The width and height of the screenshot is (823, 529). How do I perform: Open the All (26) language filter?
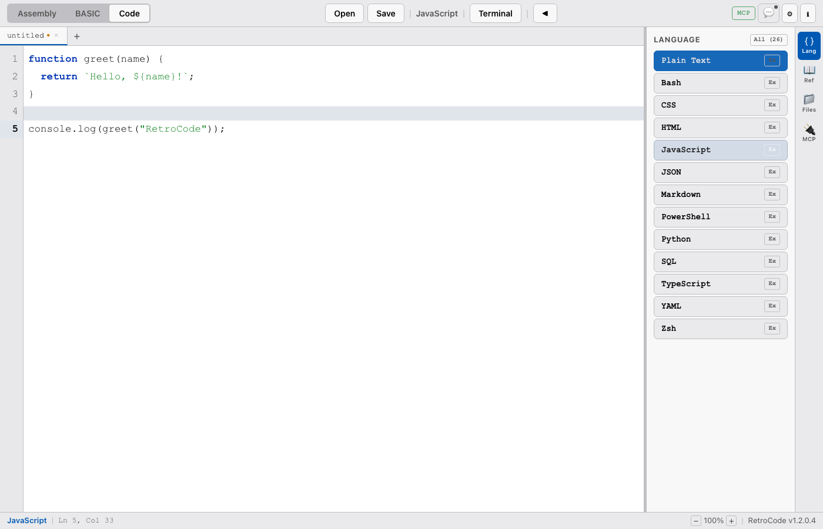point(768,39)
